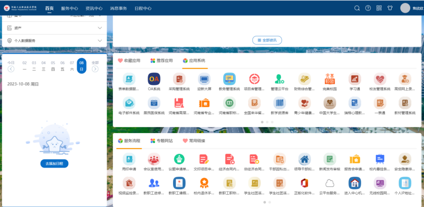Screen dimensions: 424x207
Task: Click the search magnifier icon in header
Action: click(357, 8)
